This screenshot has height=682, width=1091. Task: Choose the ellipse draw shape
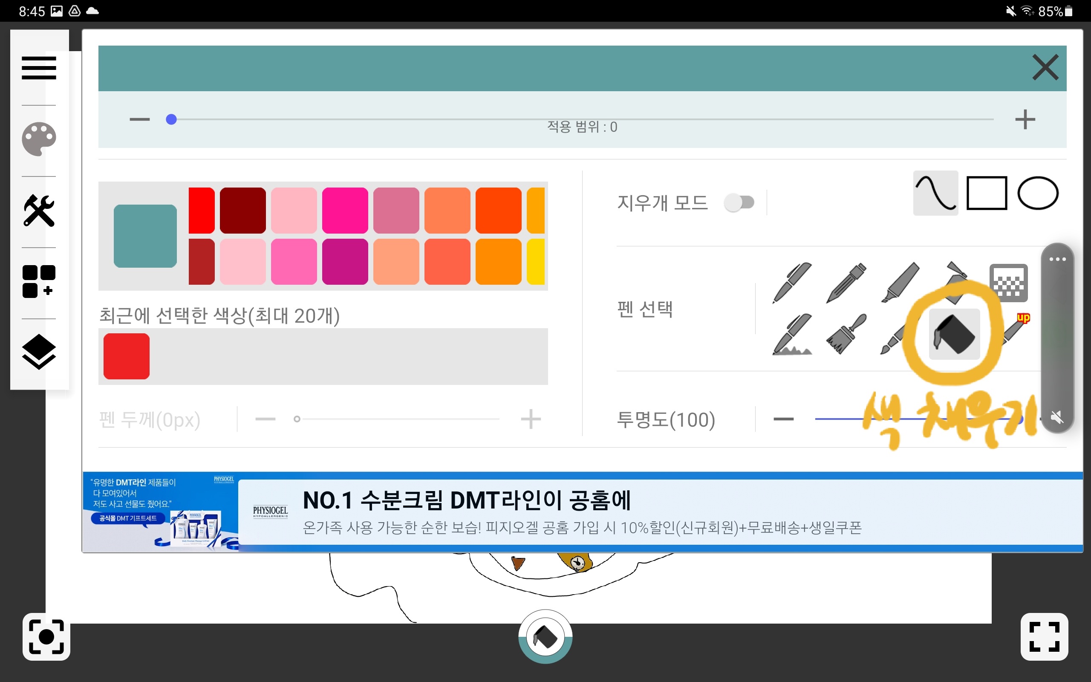pos(1038,193)
